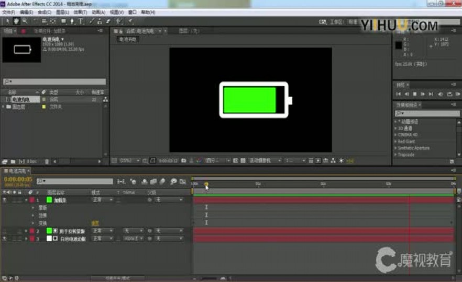The image size is (462, 282).
Task: Click the effects panel search field
Action: tap(427, 113)
